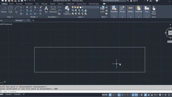Open the annotation scale 1:1 dropdown
Viewport: 172px width, 97px height.
pyautogui.click(x=156, y=95)
